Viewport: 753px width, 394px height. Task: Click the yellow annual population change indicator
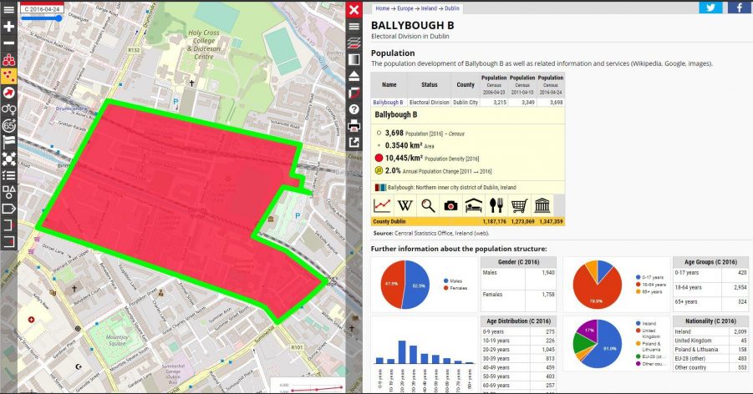[x=379, y=170]
